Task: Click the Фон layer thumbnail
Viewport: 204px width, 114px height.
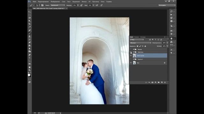Action: tap(135, 63)
